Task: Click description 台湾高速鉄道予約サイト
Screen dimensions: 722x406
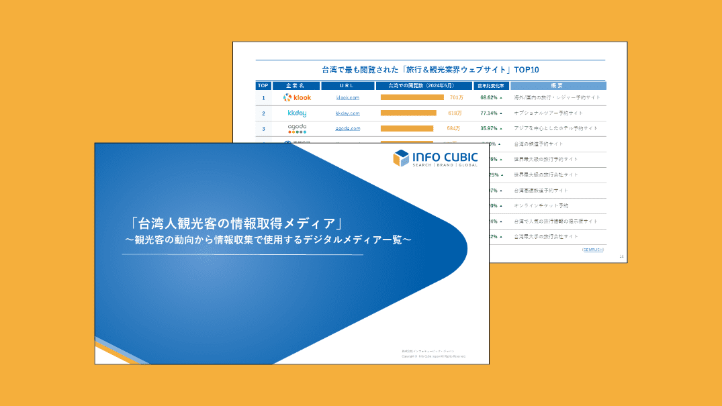Action: (541, 190)
